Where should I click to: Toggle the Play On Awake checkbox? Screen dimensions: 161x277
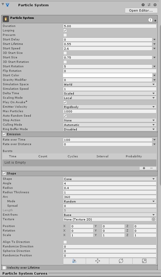(65, 102)
